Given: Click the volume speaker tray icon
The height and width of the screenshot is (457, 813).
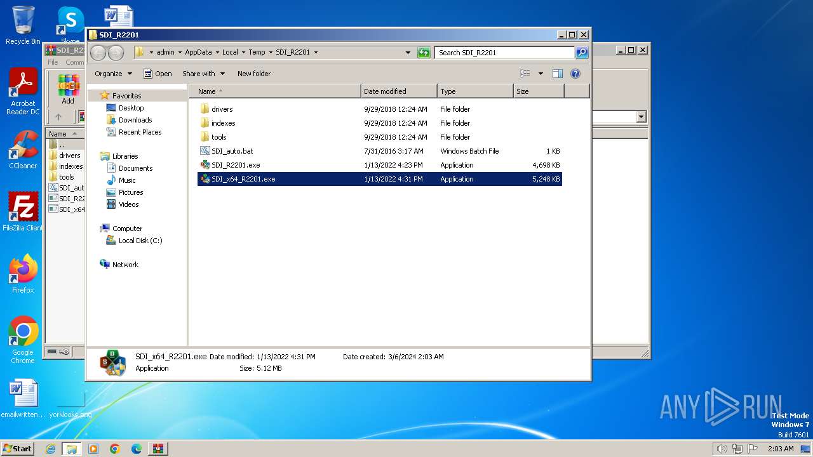Looking at the screenshot, I should pos(722,449).
